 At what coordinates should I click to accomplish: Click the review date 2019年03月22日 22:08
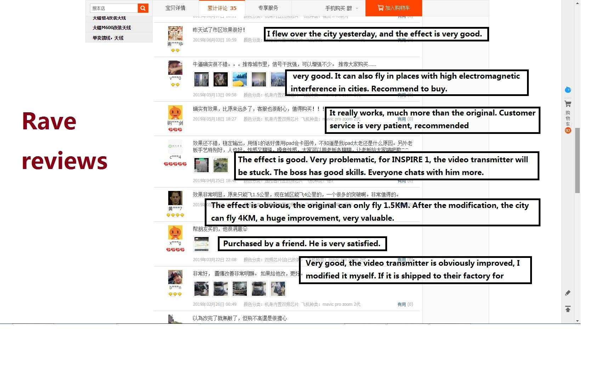(x=215, y=260)
